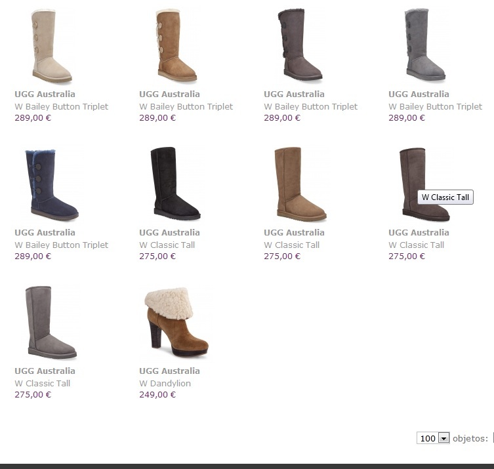494x469 pixels.
Task: Click the 289,00 € price under grey Triplet boot
Action: [407, 118]
